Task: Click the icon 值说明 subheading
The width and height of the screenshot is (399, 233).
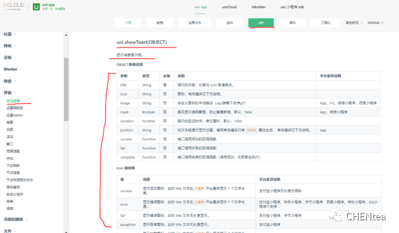Action: 126,168
